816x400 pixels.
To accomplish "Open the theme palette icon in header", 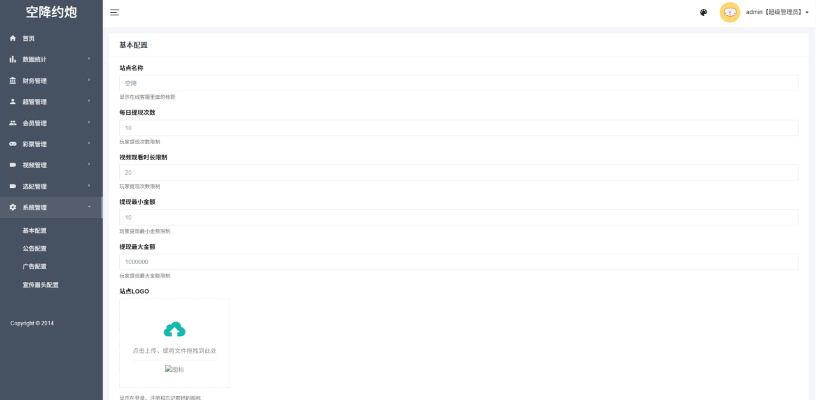I will pyautogui.click(x=704, y=12).
